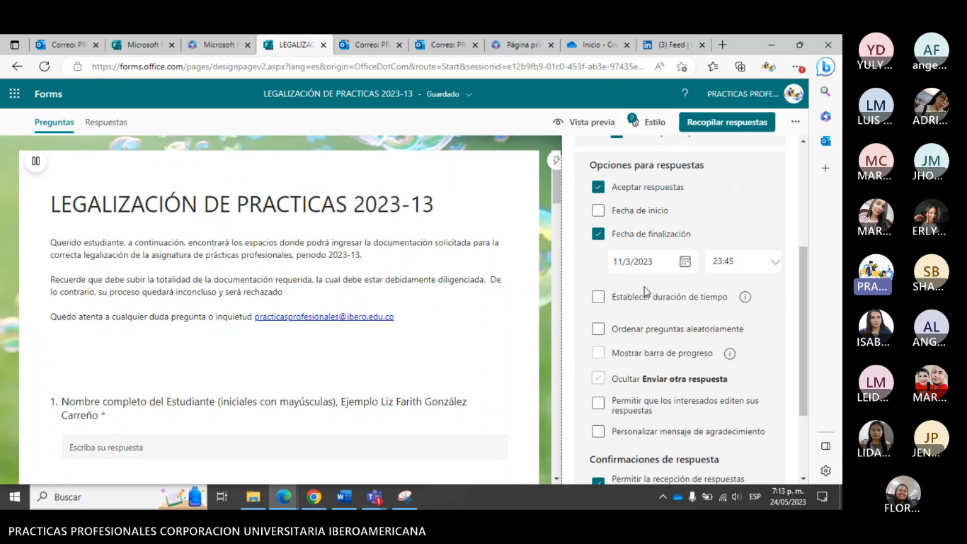Click the Windows Start button
This screenshot has height=544, width=967.
(x=14, y=497)
